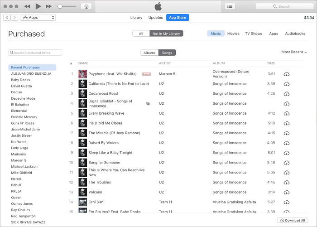Image resolution: width=317 pixels, height=227 pixels.
Task: Download Payphone via its cloud icon
Action: click(287, 74)
